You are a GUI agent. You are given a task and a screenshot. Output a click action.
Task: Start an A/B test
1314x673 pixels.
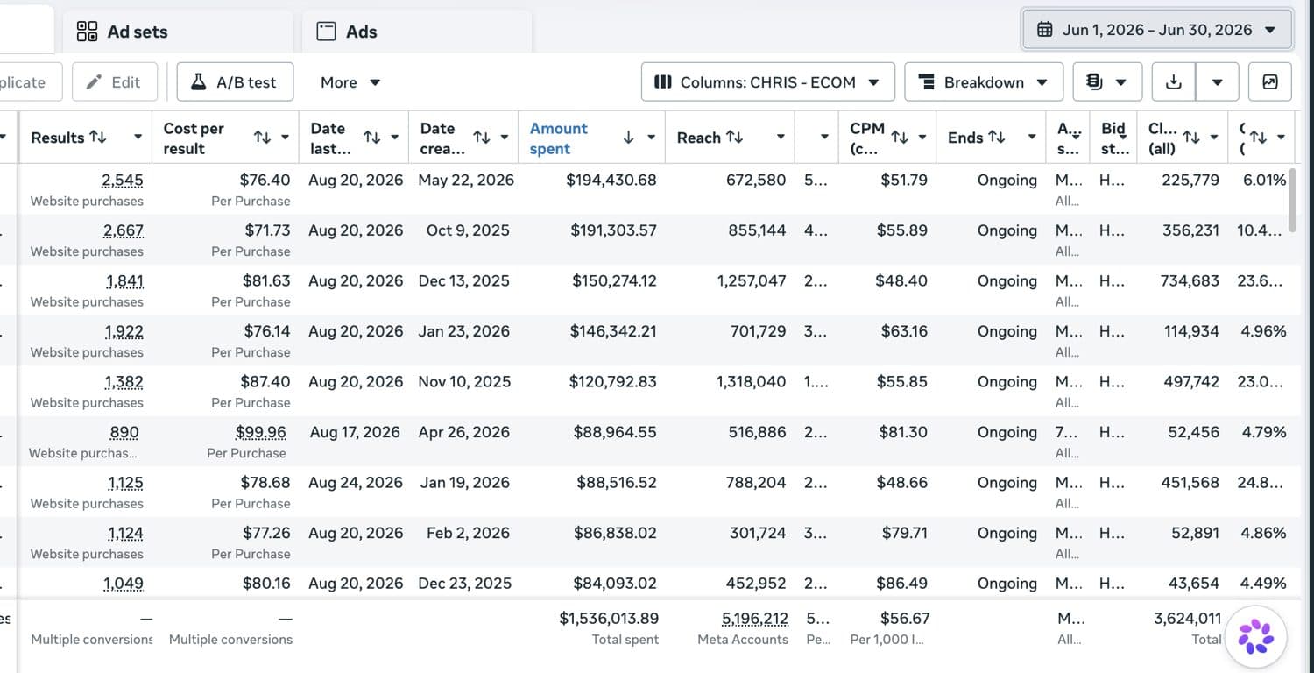pos(235,82)
